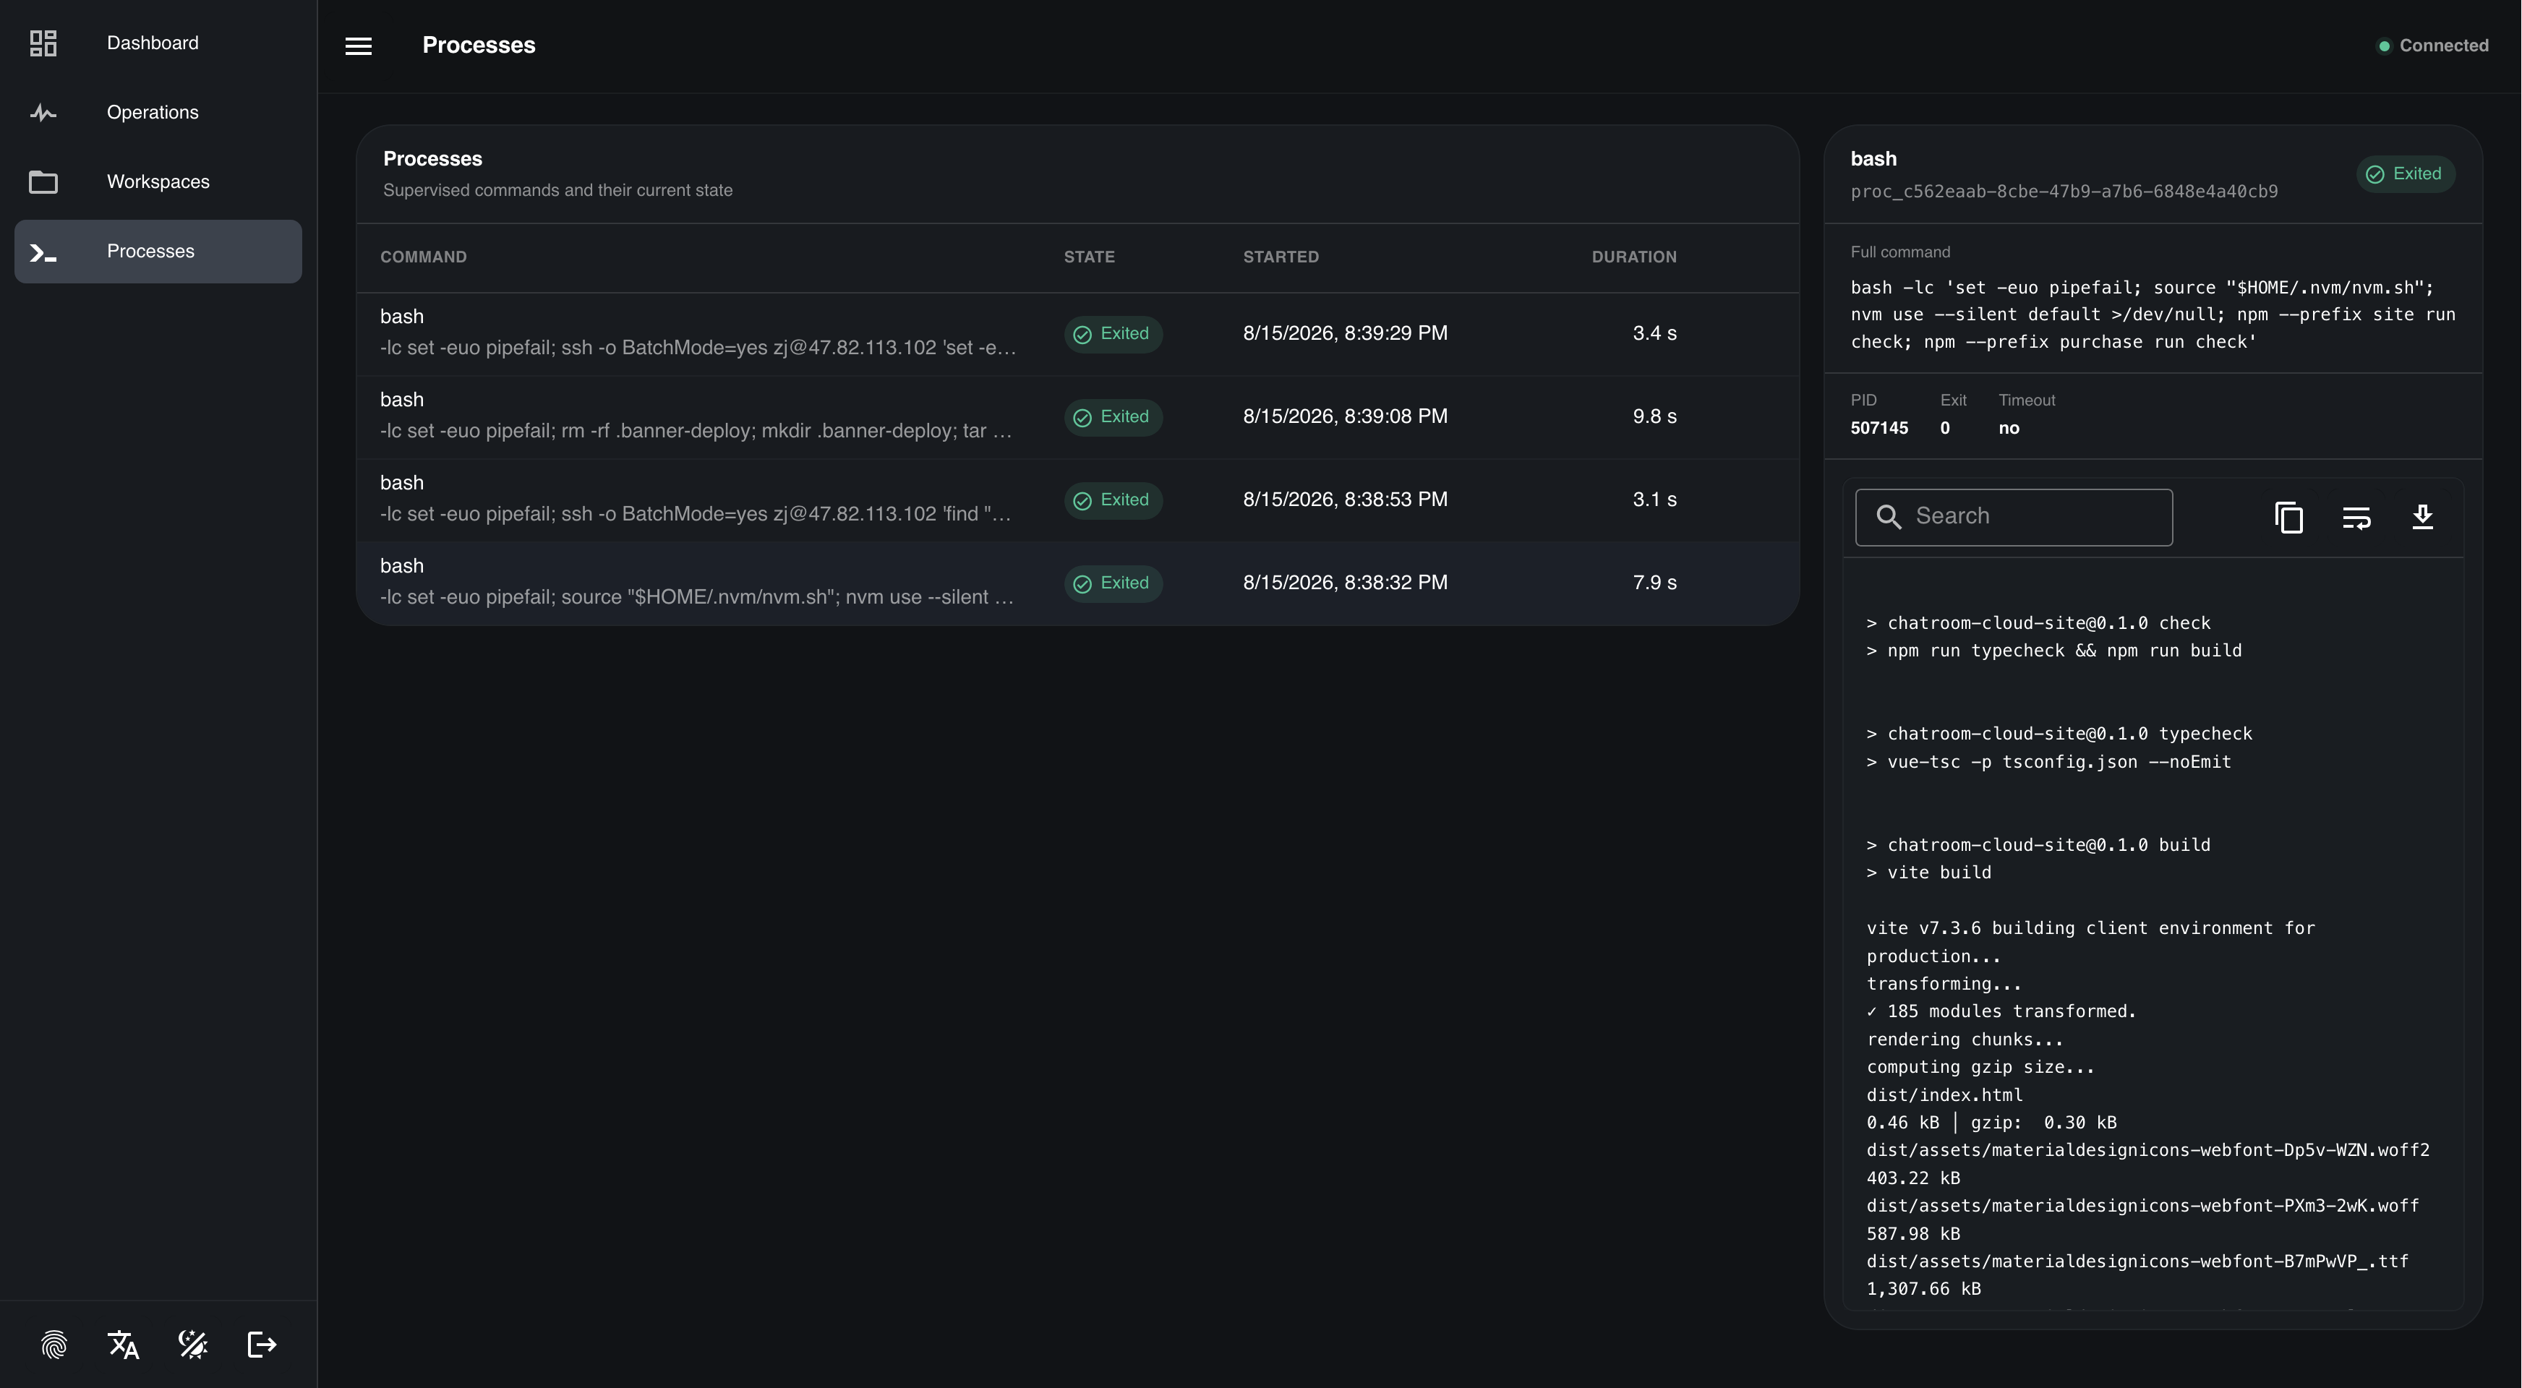
Task: Click Exited badge in the 9.8 s row
Action: (1113, 417)
